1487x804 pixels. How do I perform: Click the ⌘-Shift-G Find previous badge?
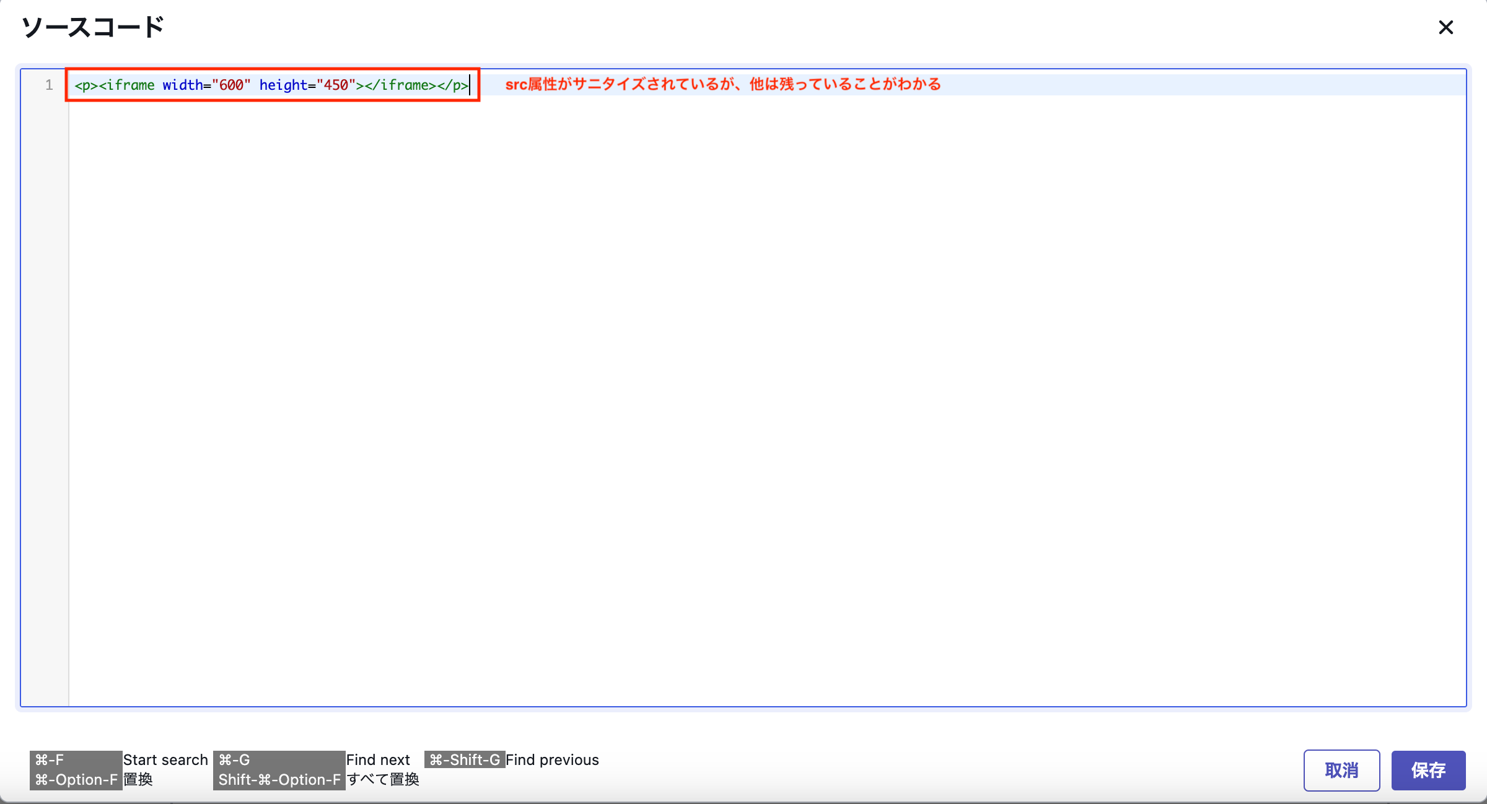pyautogui.click(x=464, y=759)
